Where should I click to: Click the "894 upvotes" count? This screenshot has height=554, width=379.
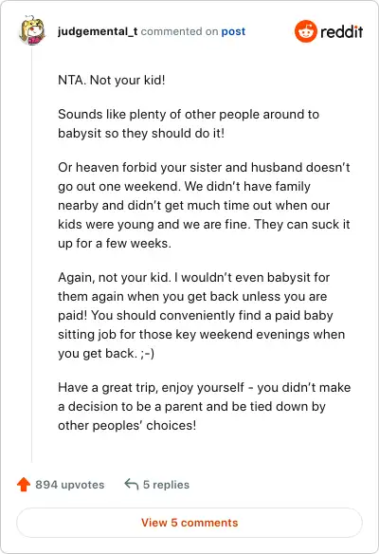tap(70, 485)
